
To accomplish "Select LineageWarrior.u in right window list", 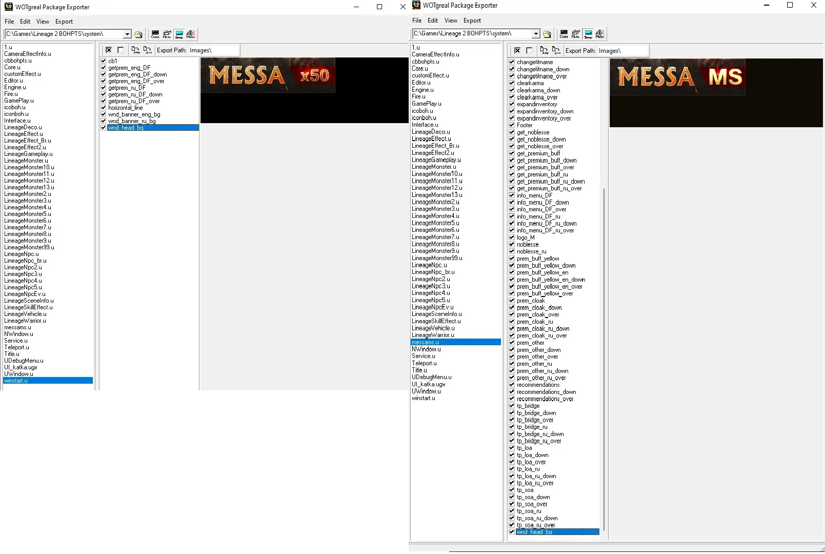I will pyautogui.click(x=433, y=335).
